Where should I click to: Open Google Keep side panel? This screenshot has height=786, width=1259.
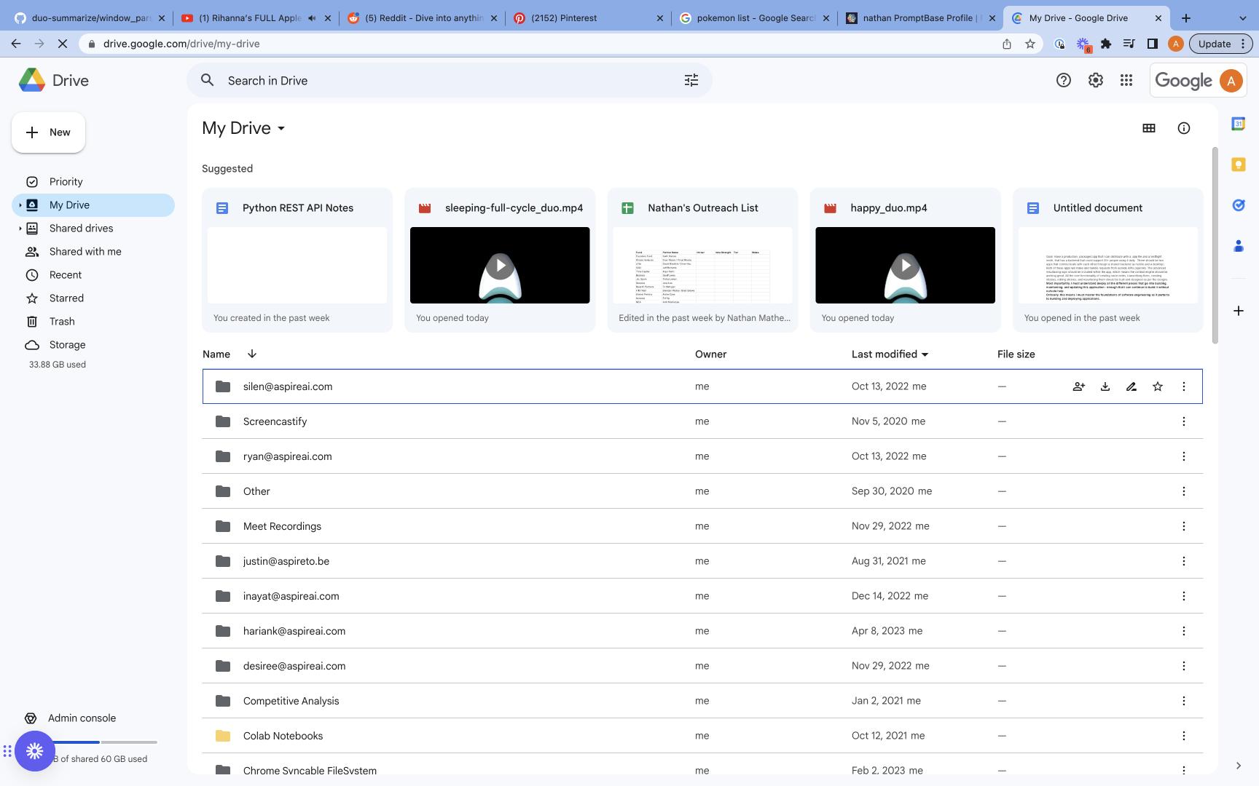click(1239, 164)
